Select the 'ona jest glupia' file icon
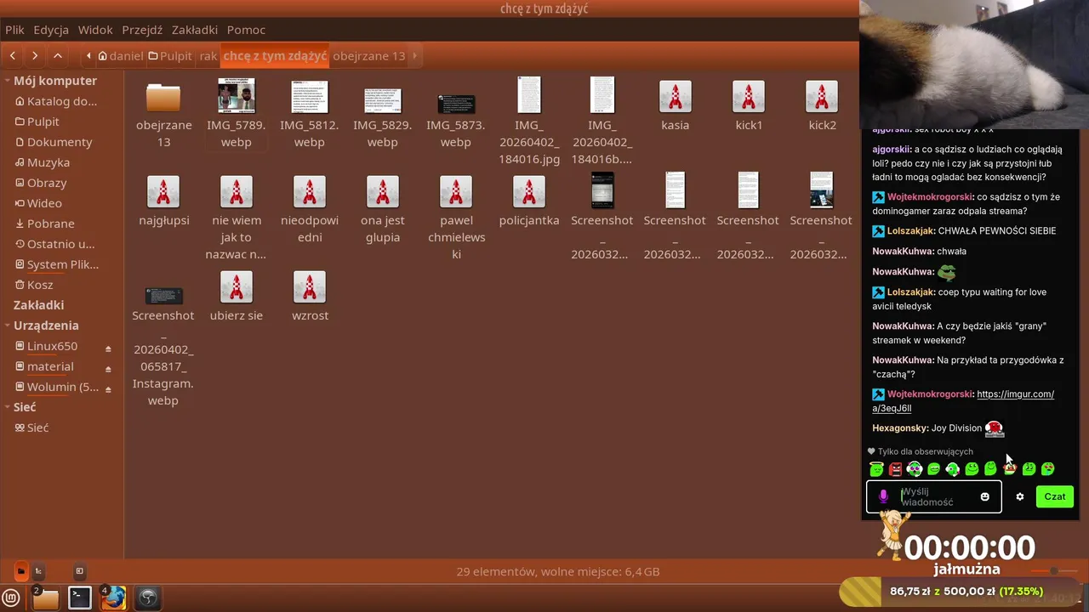This screenshot has height=612, width=1089. pyautogui.click(x=383, y=192)
